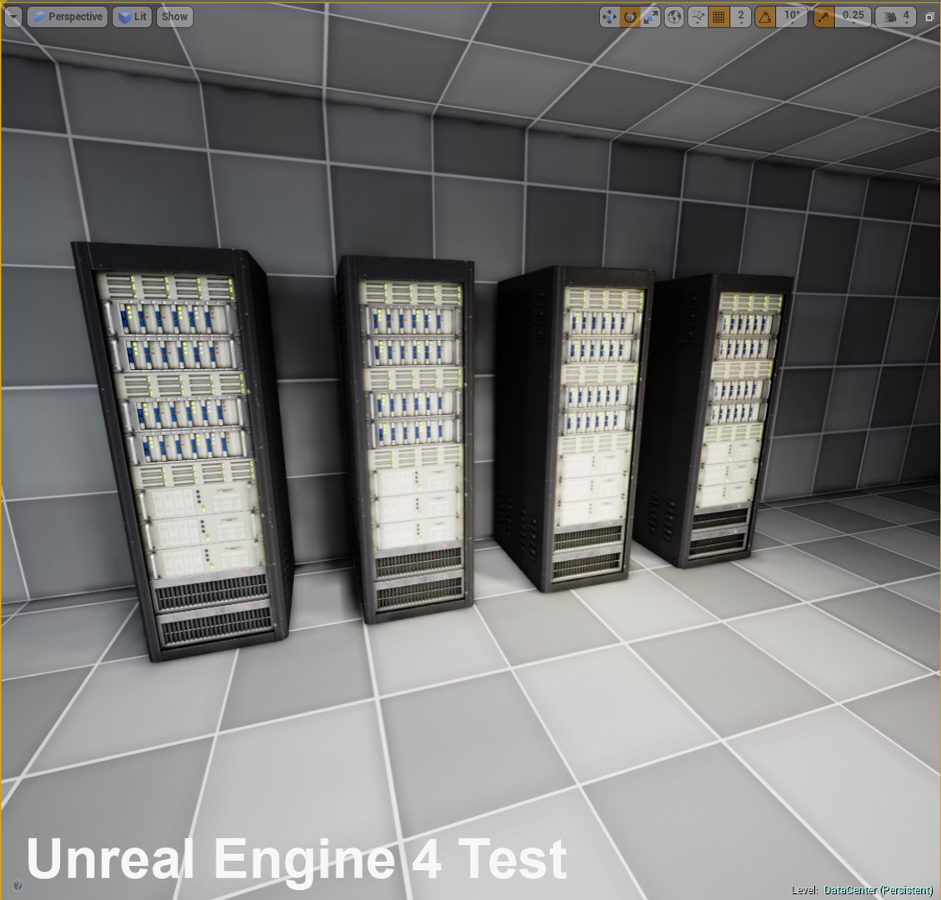Open the grid snap size 2 dropdown
The height and width of the screenshot is (900, 941).
click(741, 17)
